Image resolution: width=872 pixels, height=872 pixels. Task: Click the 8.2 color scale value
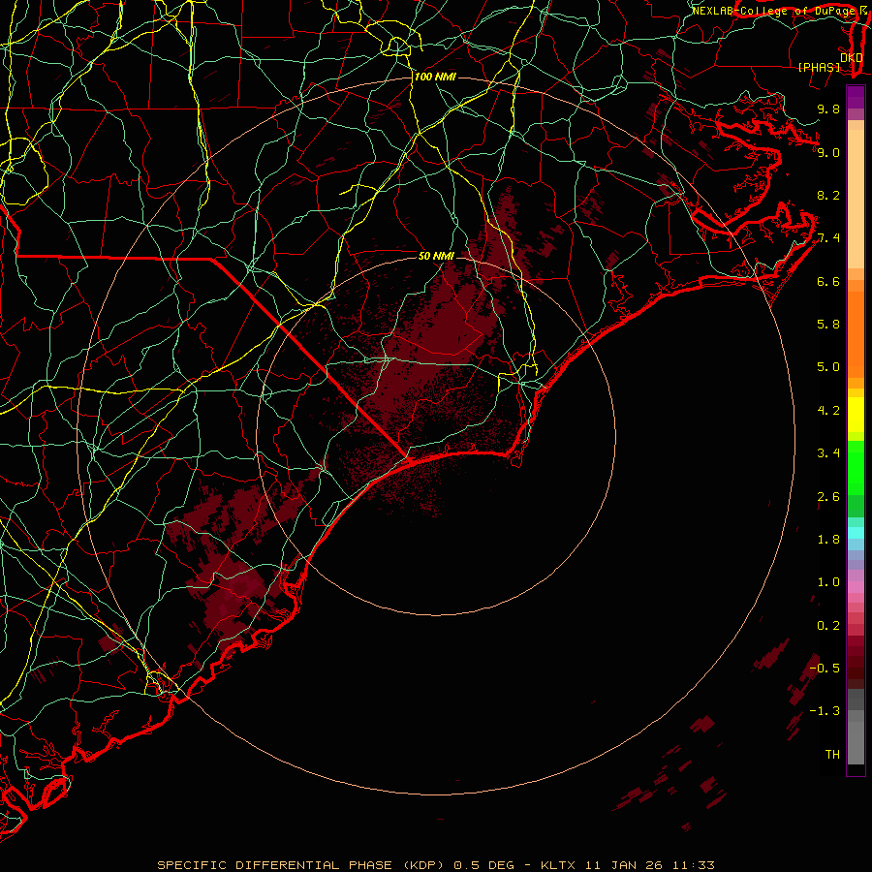tap(828, 195)
